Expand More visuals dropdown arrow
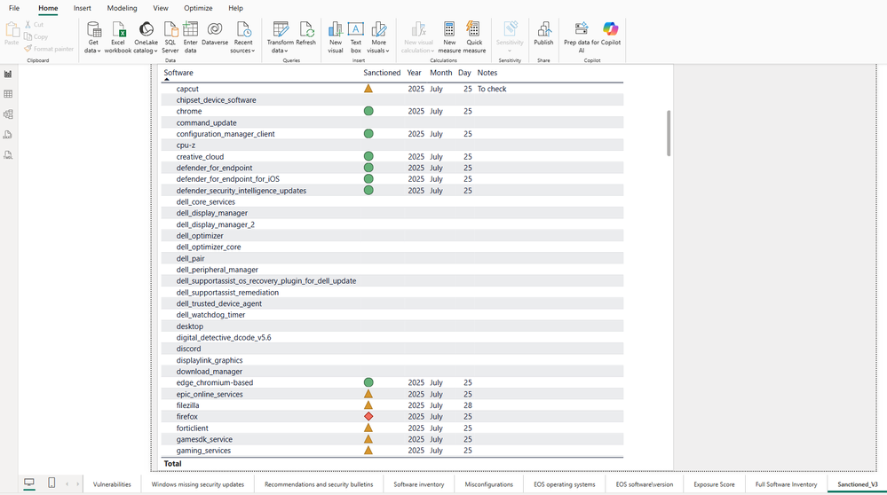 coord(387,51)
